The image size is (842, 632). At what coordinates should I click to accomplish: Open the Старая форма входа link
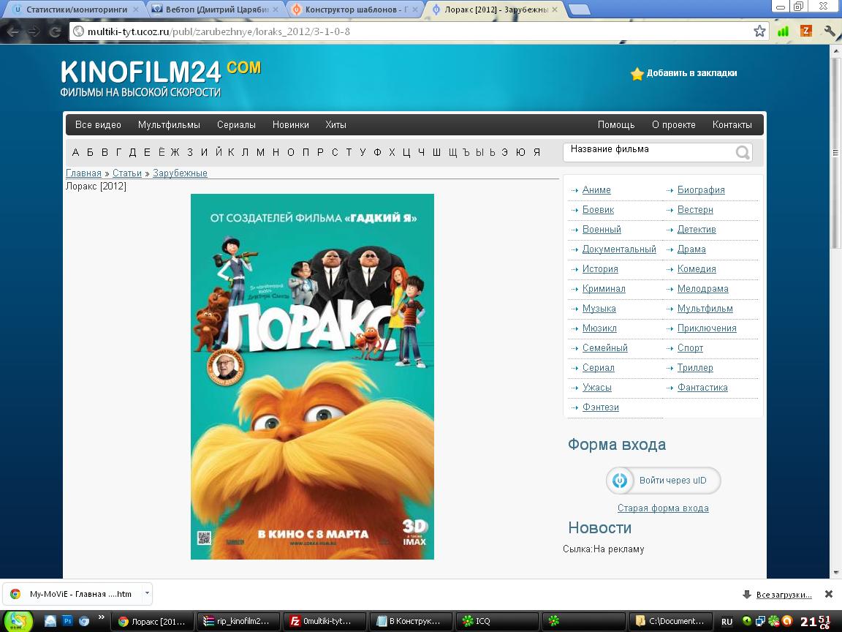[x=663, y=508]
